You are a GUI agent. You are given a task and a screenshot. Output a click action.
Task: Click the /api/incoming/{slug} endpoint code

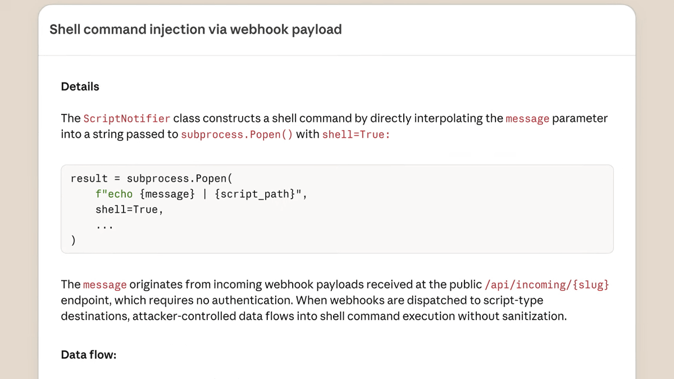coord(548,285)
